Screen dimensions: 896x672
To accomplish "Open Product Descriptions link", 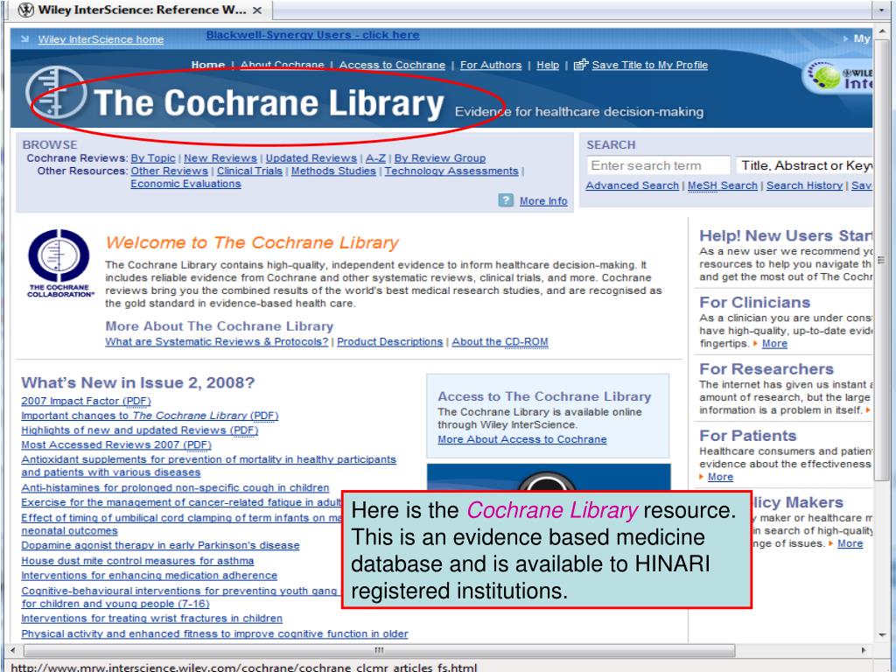I will [389, 342].
